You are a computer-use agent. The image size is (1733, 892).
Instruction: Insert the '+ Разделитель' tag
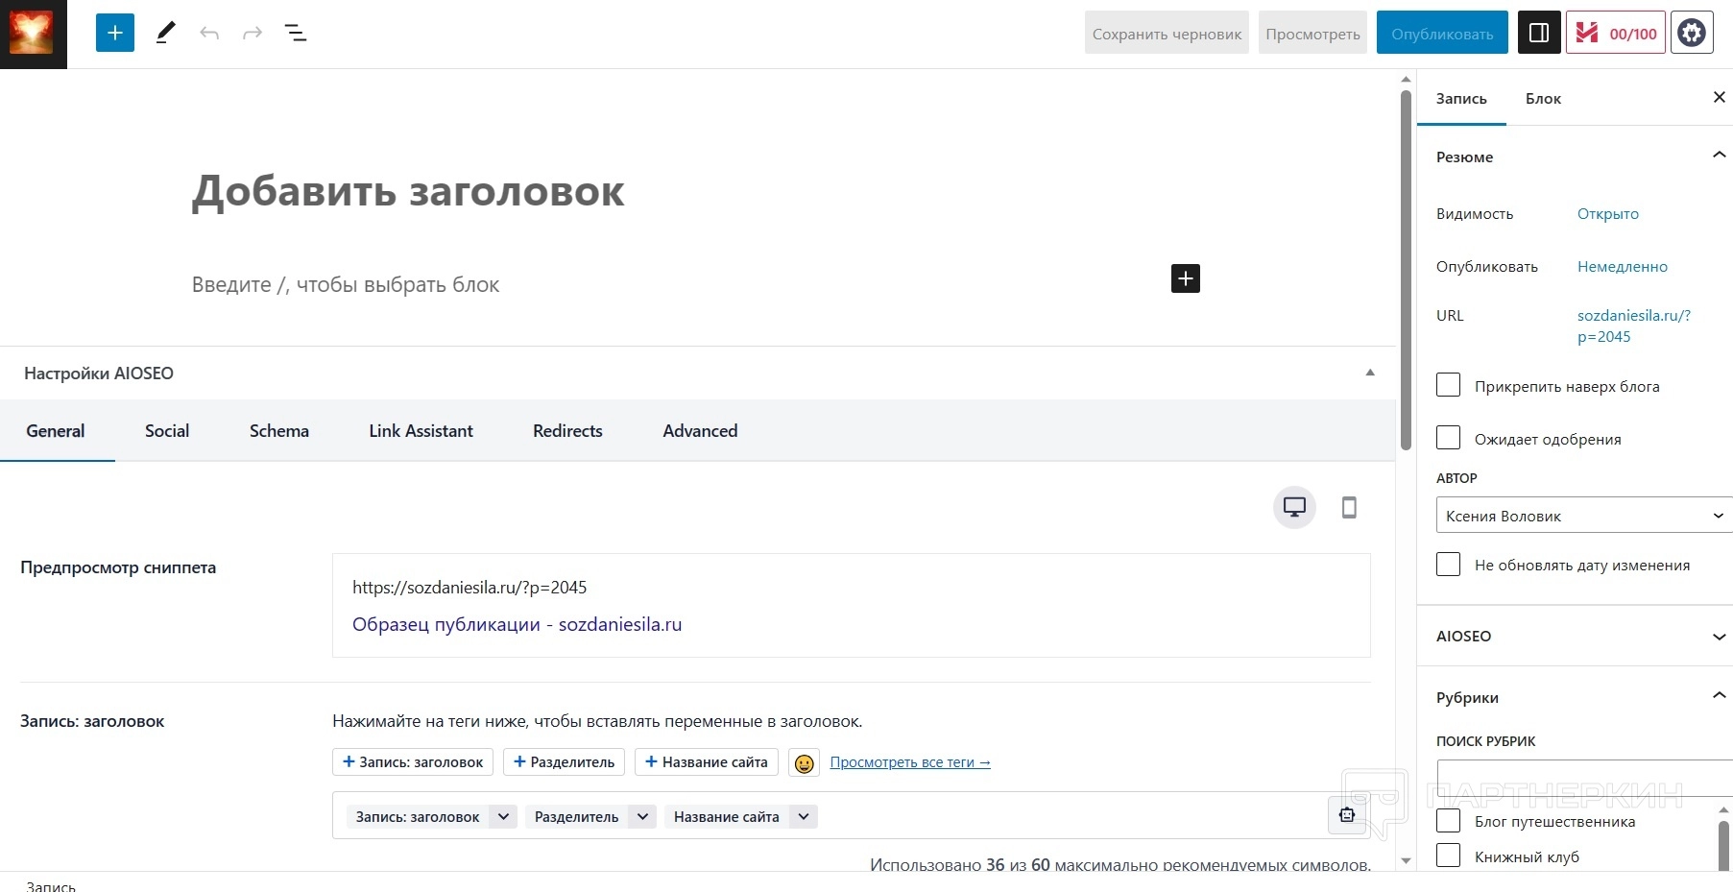pos(565,762)
